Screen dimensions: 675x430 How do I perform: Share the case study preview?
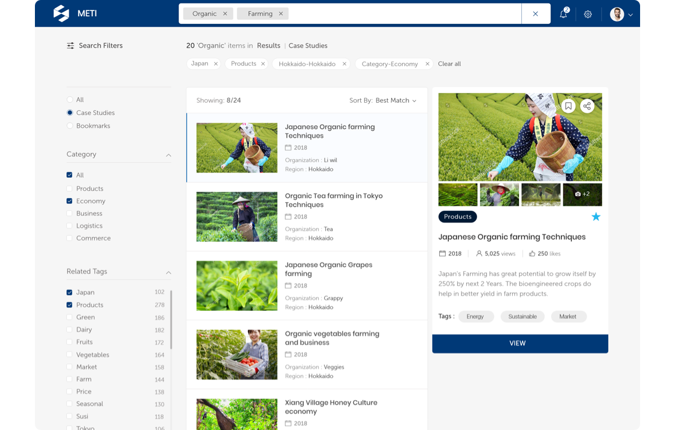click(x=587, y=106)
